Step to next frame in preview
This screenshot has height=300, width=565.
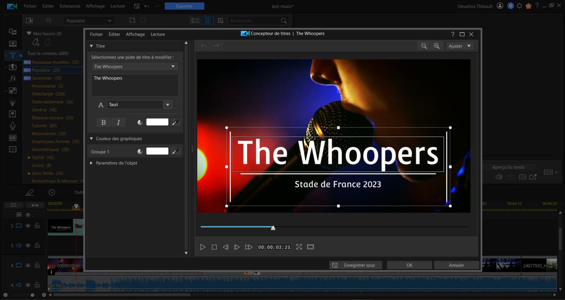pyautogui.click(x=237, y=247)
